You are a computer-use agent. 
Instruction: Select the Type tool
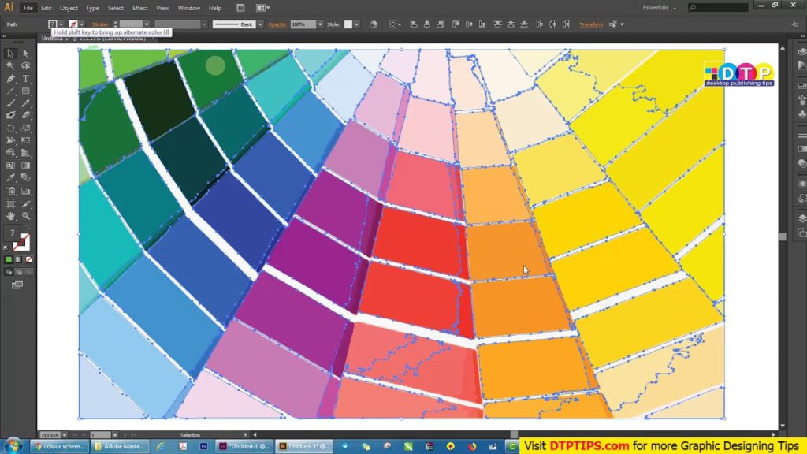pos(24,79)
